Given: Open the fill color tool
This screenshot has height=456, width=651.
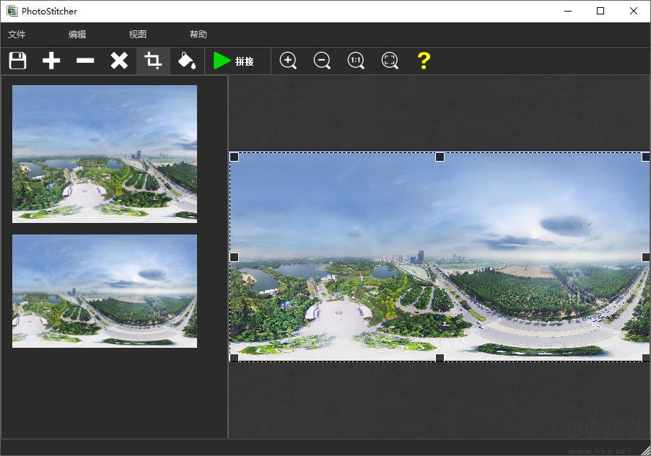Looking at the screenshot, I should 186,61.
